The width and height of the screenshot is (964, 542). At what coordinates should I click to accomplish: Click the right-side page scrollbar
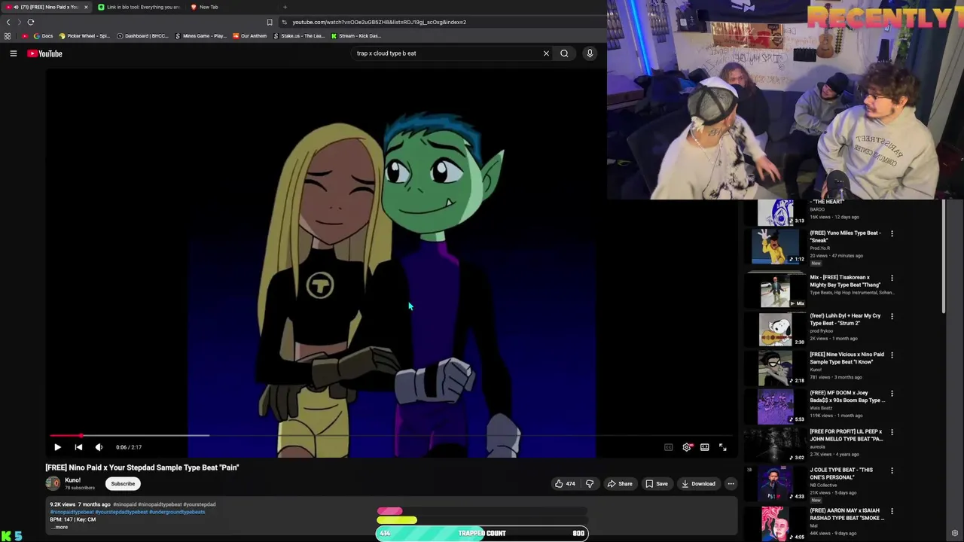[944, 256]
